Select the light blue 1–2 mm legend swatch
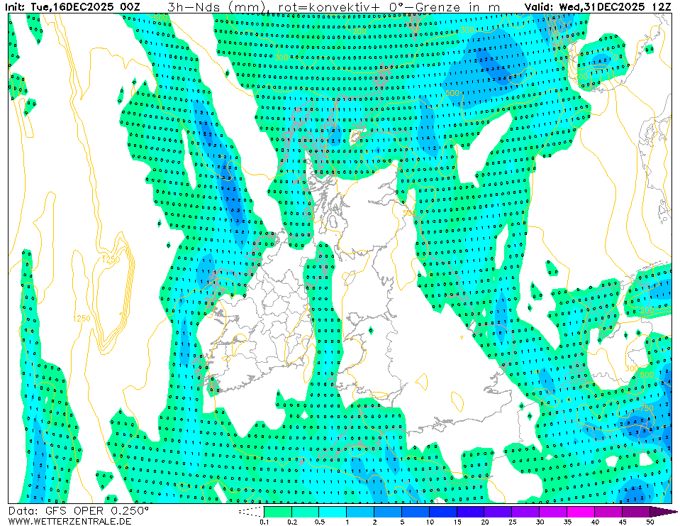The image size is (680, 526). click(360, 511)
